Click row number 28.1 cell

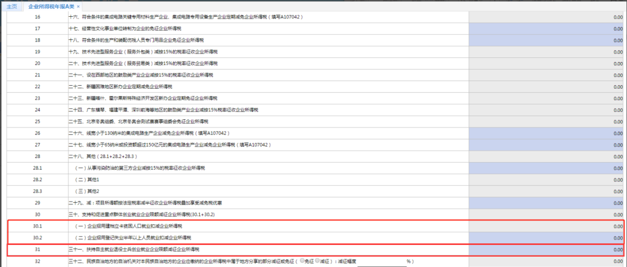pos(37,168)
